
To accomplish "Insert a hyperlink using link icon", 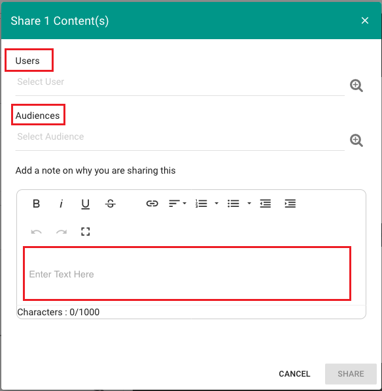I will pos(152,204).
